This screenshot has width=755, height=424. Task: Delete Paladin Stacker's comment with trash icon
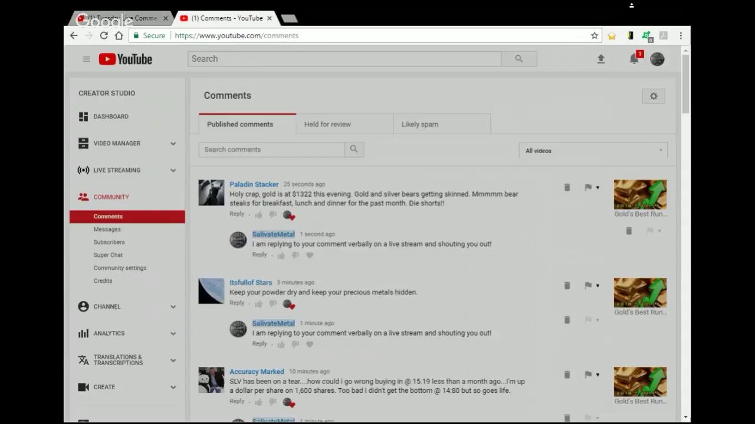(x=567, y=187)
